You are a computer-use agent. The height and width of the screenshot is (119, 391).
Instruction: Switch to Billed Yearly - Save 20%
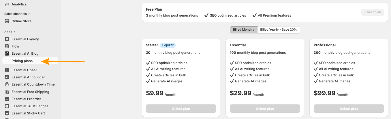(278, 30)
